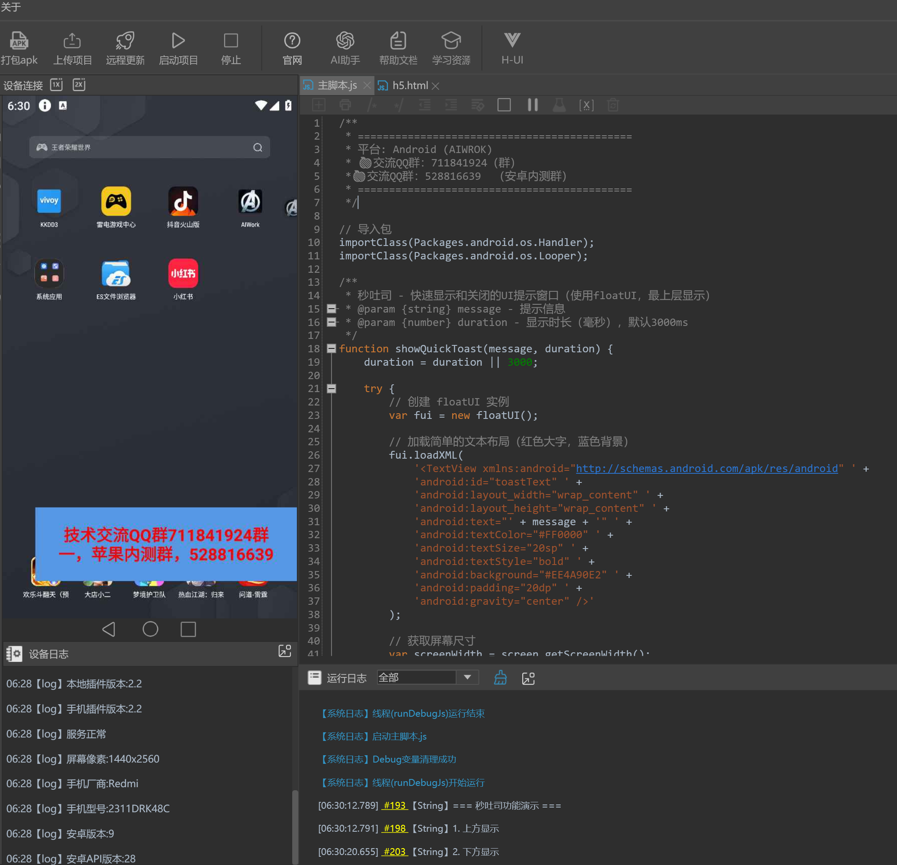Image resolution: width=897 pixels, height=865 pixels.
Task: Click the 打包apk package icon
Action: (19, 41)
